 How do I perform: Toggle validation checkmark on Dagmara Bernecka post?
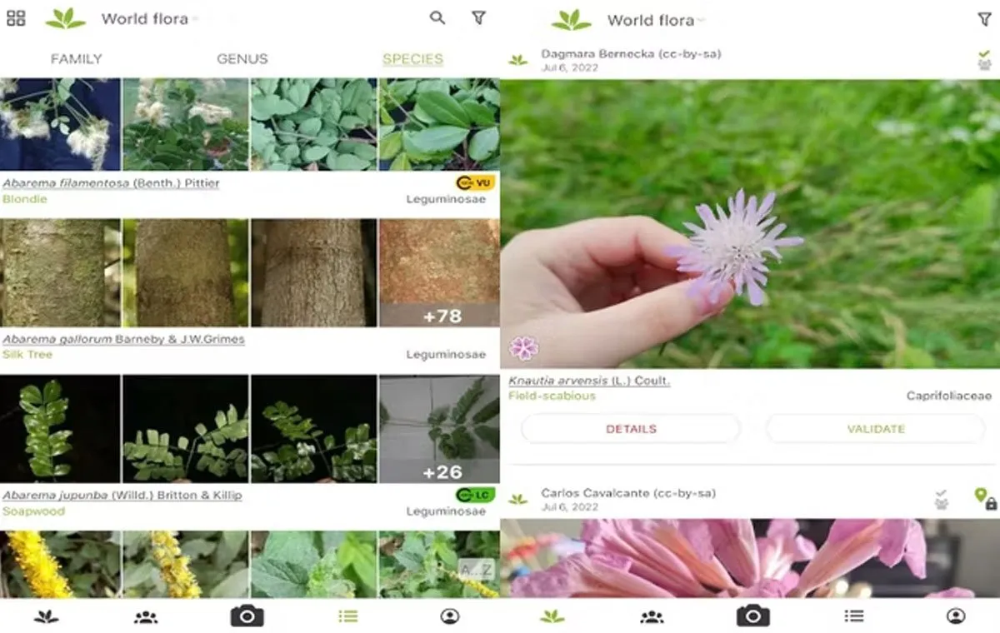(x=984, y=59)
